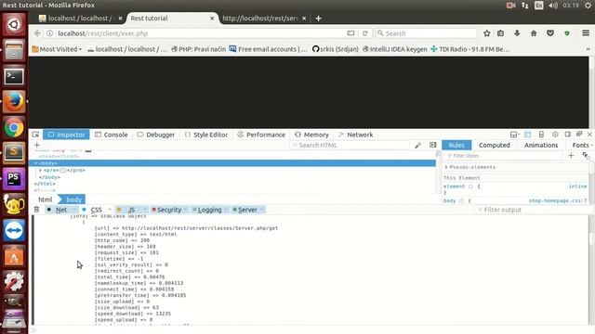Image resolution: width=595 pixels, height=334 pixels.
Task: Collapse the body element node
Action: [35, 163]
